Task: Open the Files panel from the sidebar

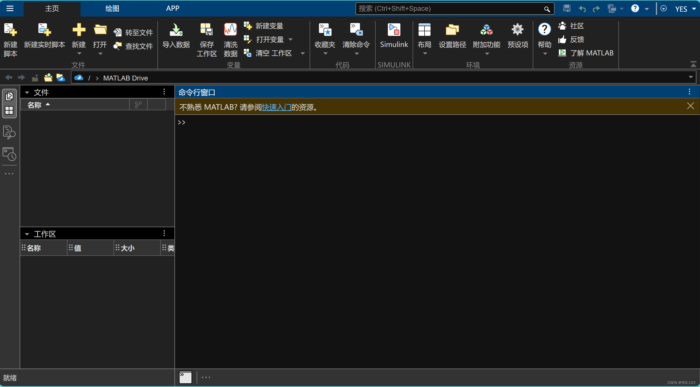Action: pyautogui.click(x=9, y=96)
